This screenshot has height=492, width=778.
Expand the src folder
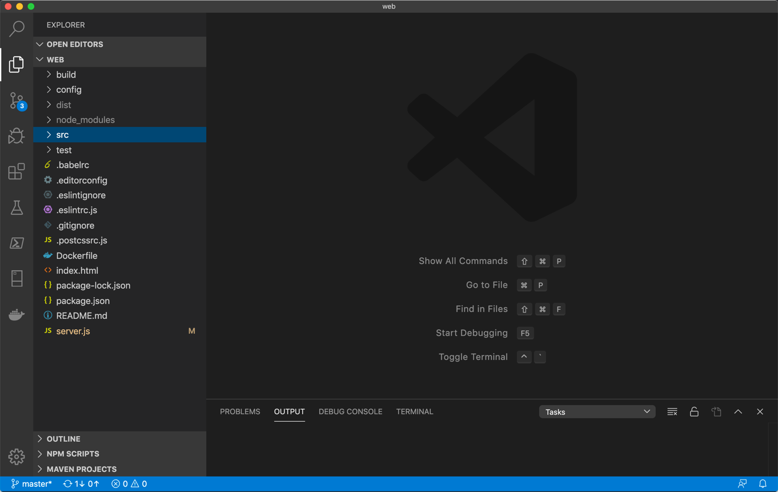119,135
